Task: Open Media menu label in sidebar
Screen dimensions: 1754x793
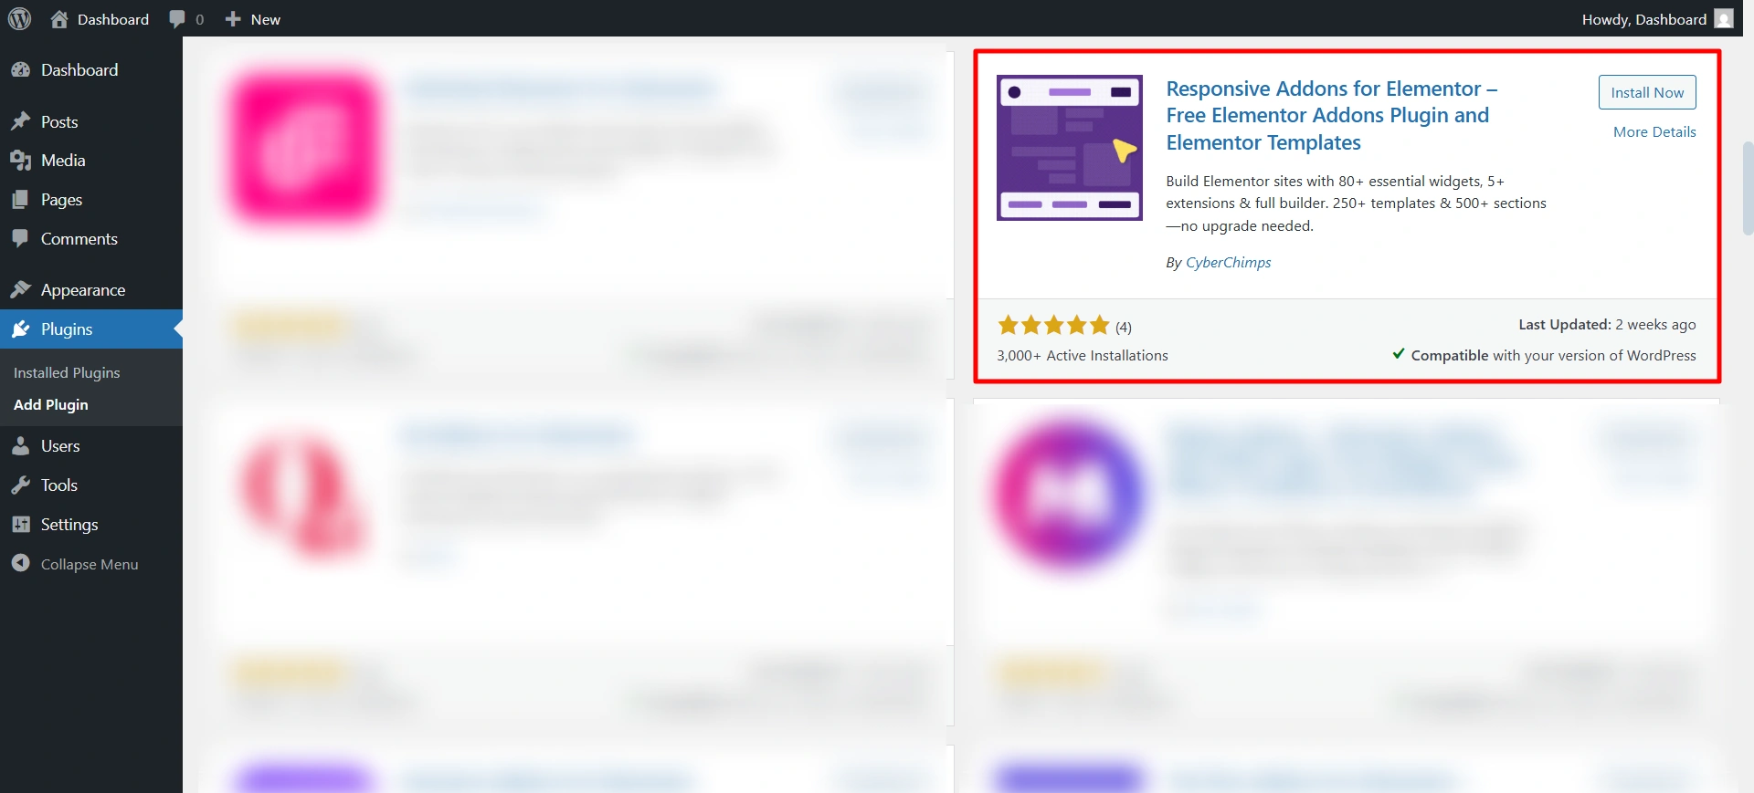Action: 63,161
